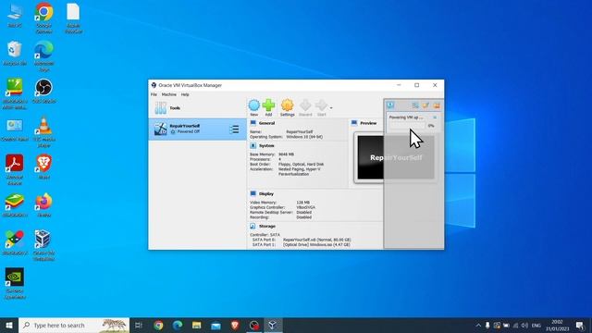Open Mail app from taskbar

point(216,325)
